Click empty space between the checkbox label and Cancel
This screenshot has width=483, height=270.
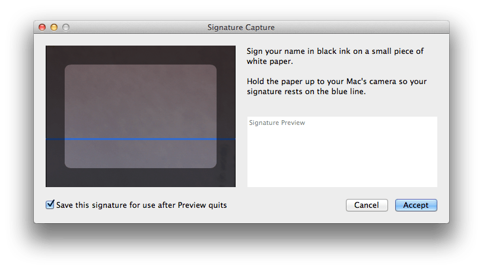[285, 205]
